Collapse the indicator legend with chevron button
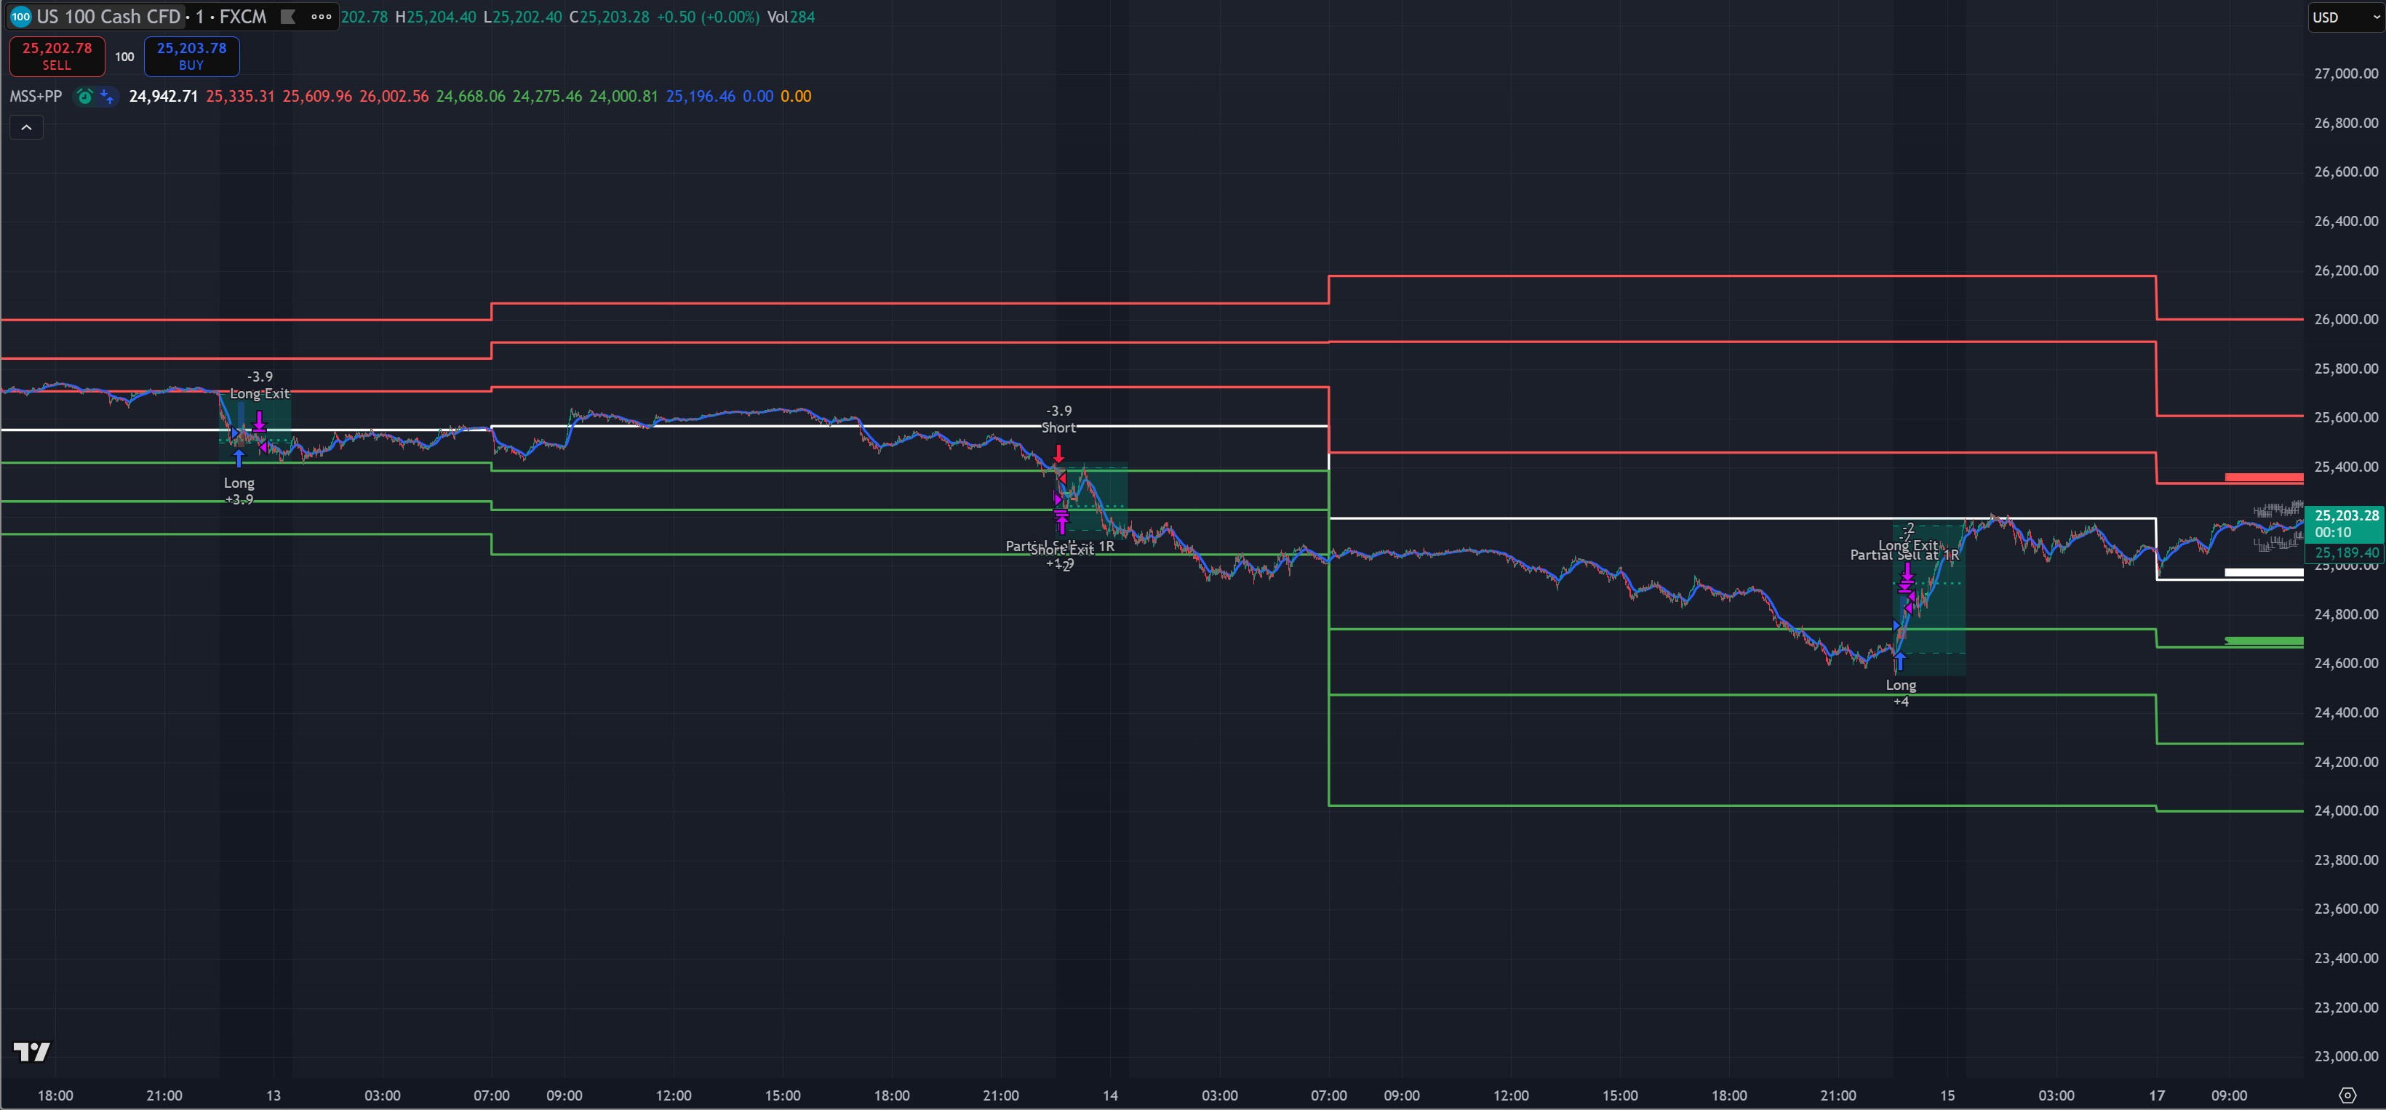Image resolution: width=2386 pixels, height=1110 pixels. click(x=26, y=128)
